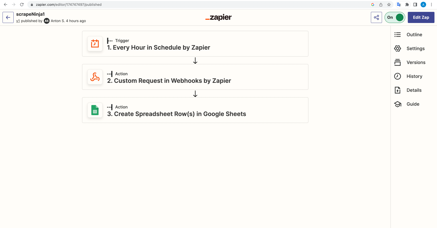Click the share Zap icon
The width and height of the screenshot is (437, 228).
coord(376,17)
